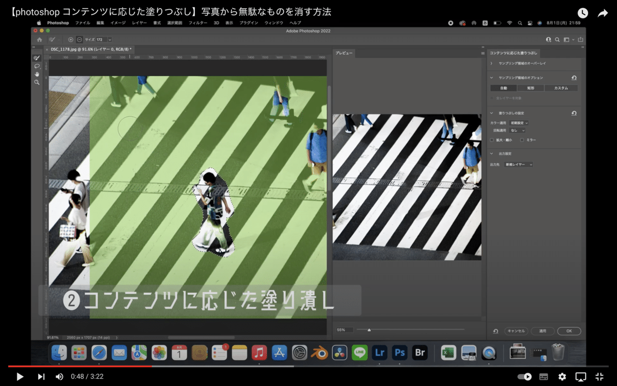
Task: Reset fill settings arrow icon
Action: pos(574,113)
